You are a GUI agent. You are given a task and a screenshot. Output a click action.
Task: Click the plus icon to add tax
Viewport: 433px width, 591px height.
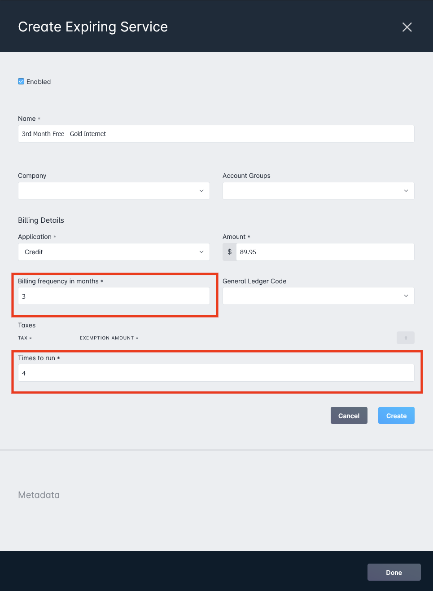406,338
